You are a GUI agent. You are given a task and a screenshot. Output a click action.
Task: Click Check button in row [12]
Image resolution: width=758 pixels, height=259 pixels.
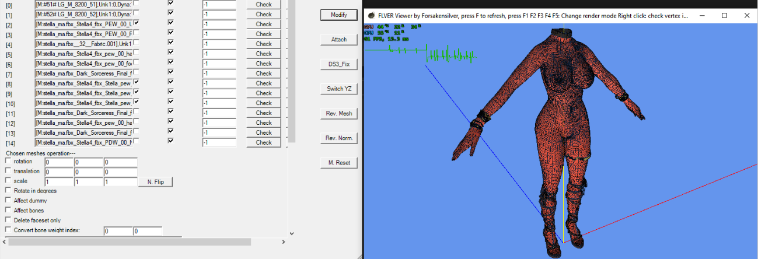pos(264,123)
